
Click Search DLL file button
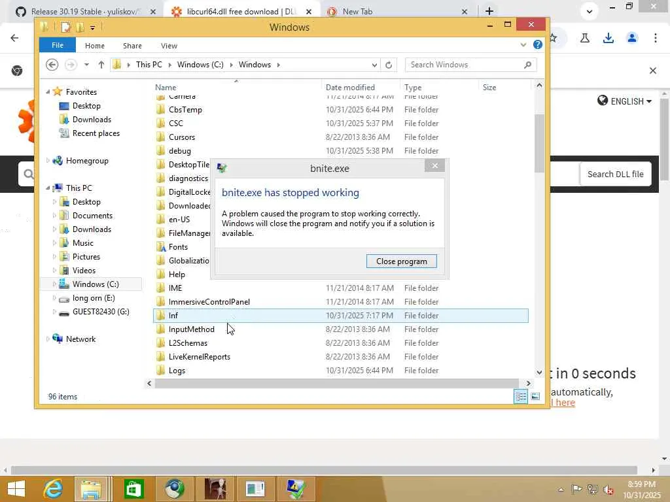pyautogui.click(x=615, y=174)
